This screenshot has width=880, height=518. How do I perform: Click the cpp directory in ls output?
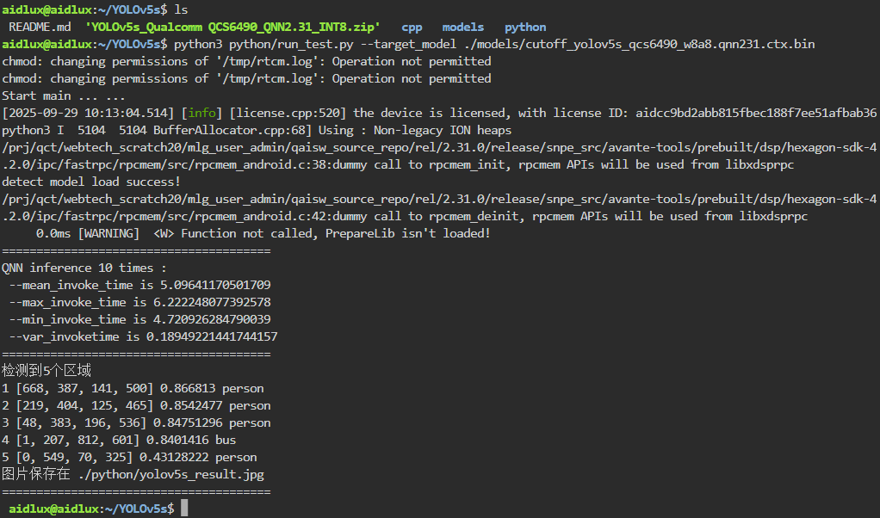coord(412,27)
